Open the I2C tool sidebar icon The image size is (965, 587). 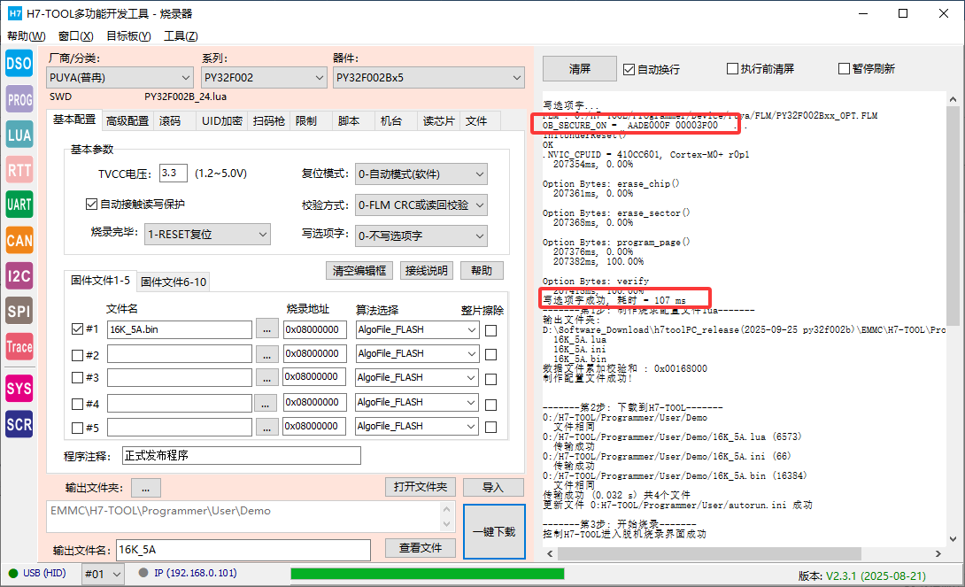pyautogui.click(x=19, y=275)
